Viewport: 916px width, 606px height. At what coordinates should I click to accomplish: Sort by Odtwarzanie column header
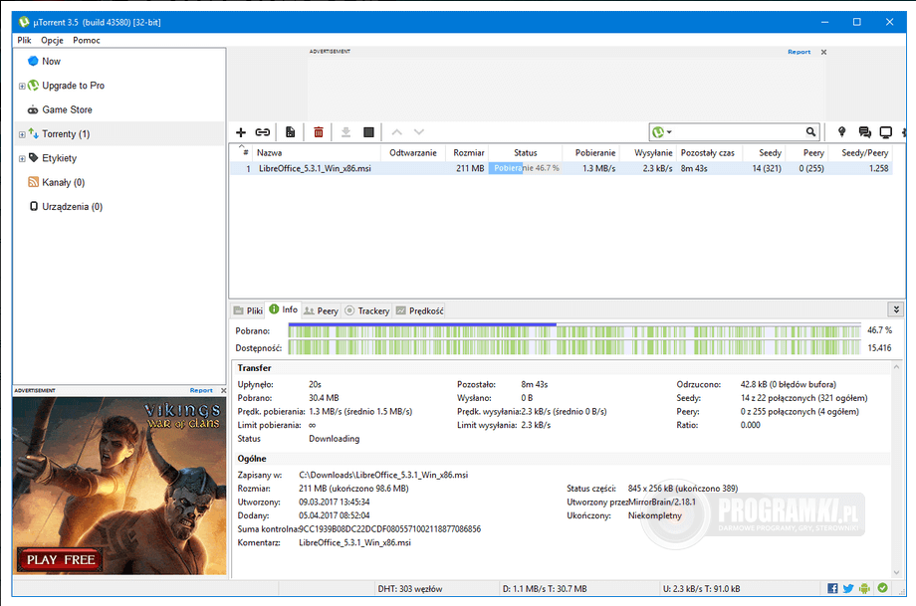click(413, 153)
